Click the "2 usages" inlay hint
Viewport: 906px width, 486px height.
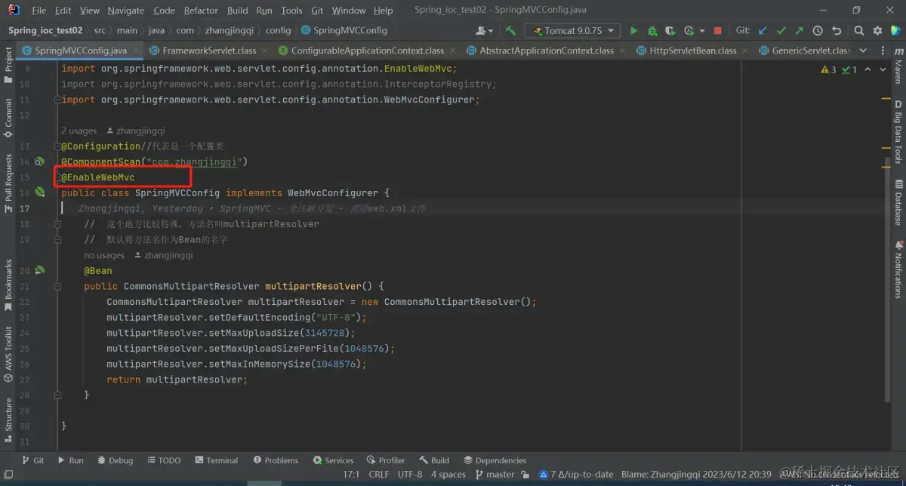coord(79,131)
